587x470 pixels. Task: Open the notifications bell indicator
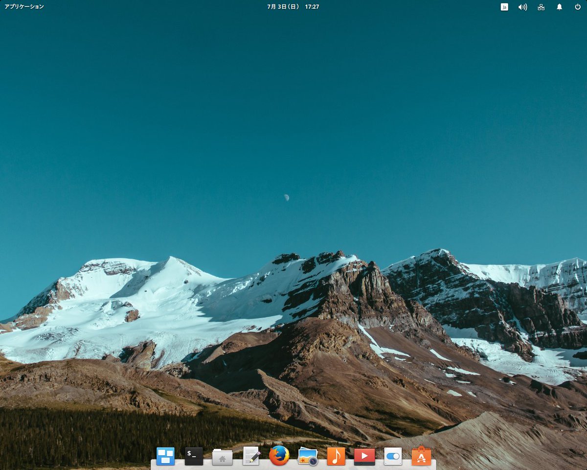point(559,7)
